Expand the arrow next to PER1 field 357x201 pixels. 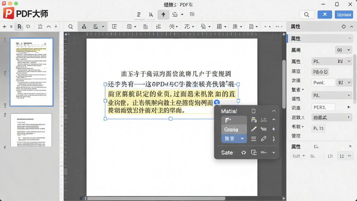click(349, 107)
